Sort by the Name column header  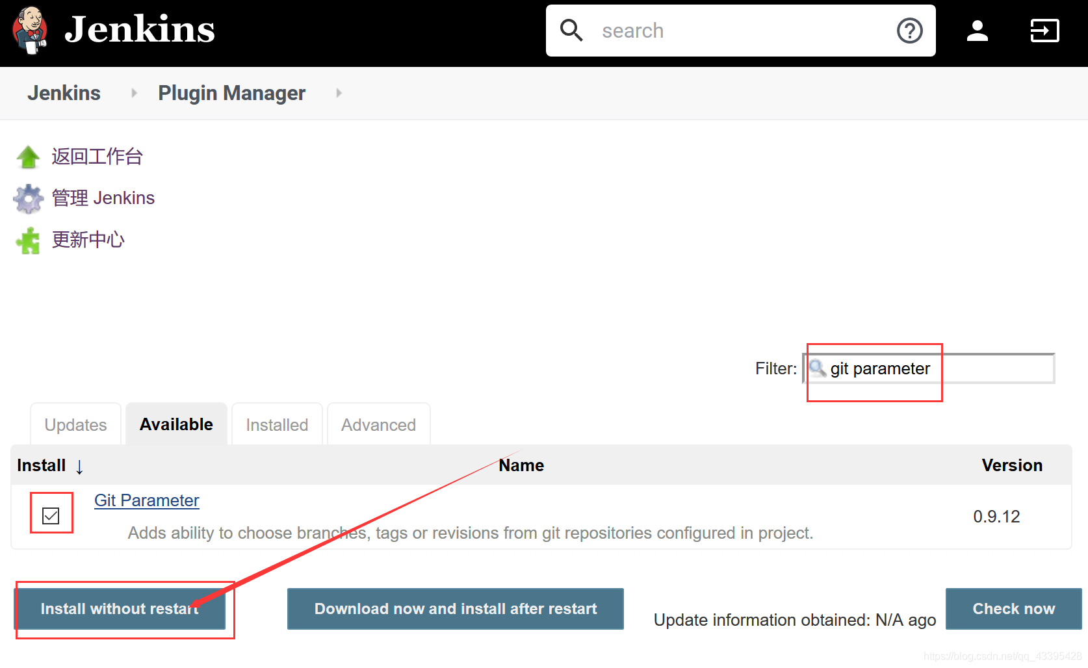coord(521,465)
